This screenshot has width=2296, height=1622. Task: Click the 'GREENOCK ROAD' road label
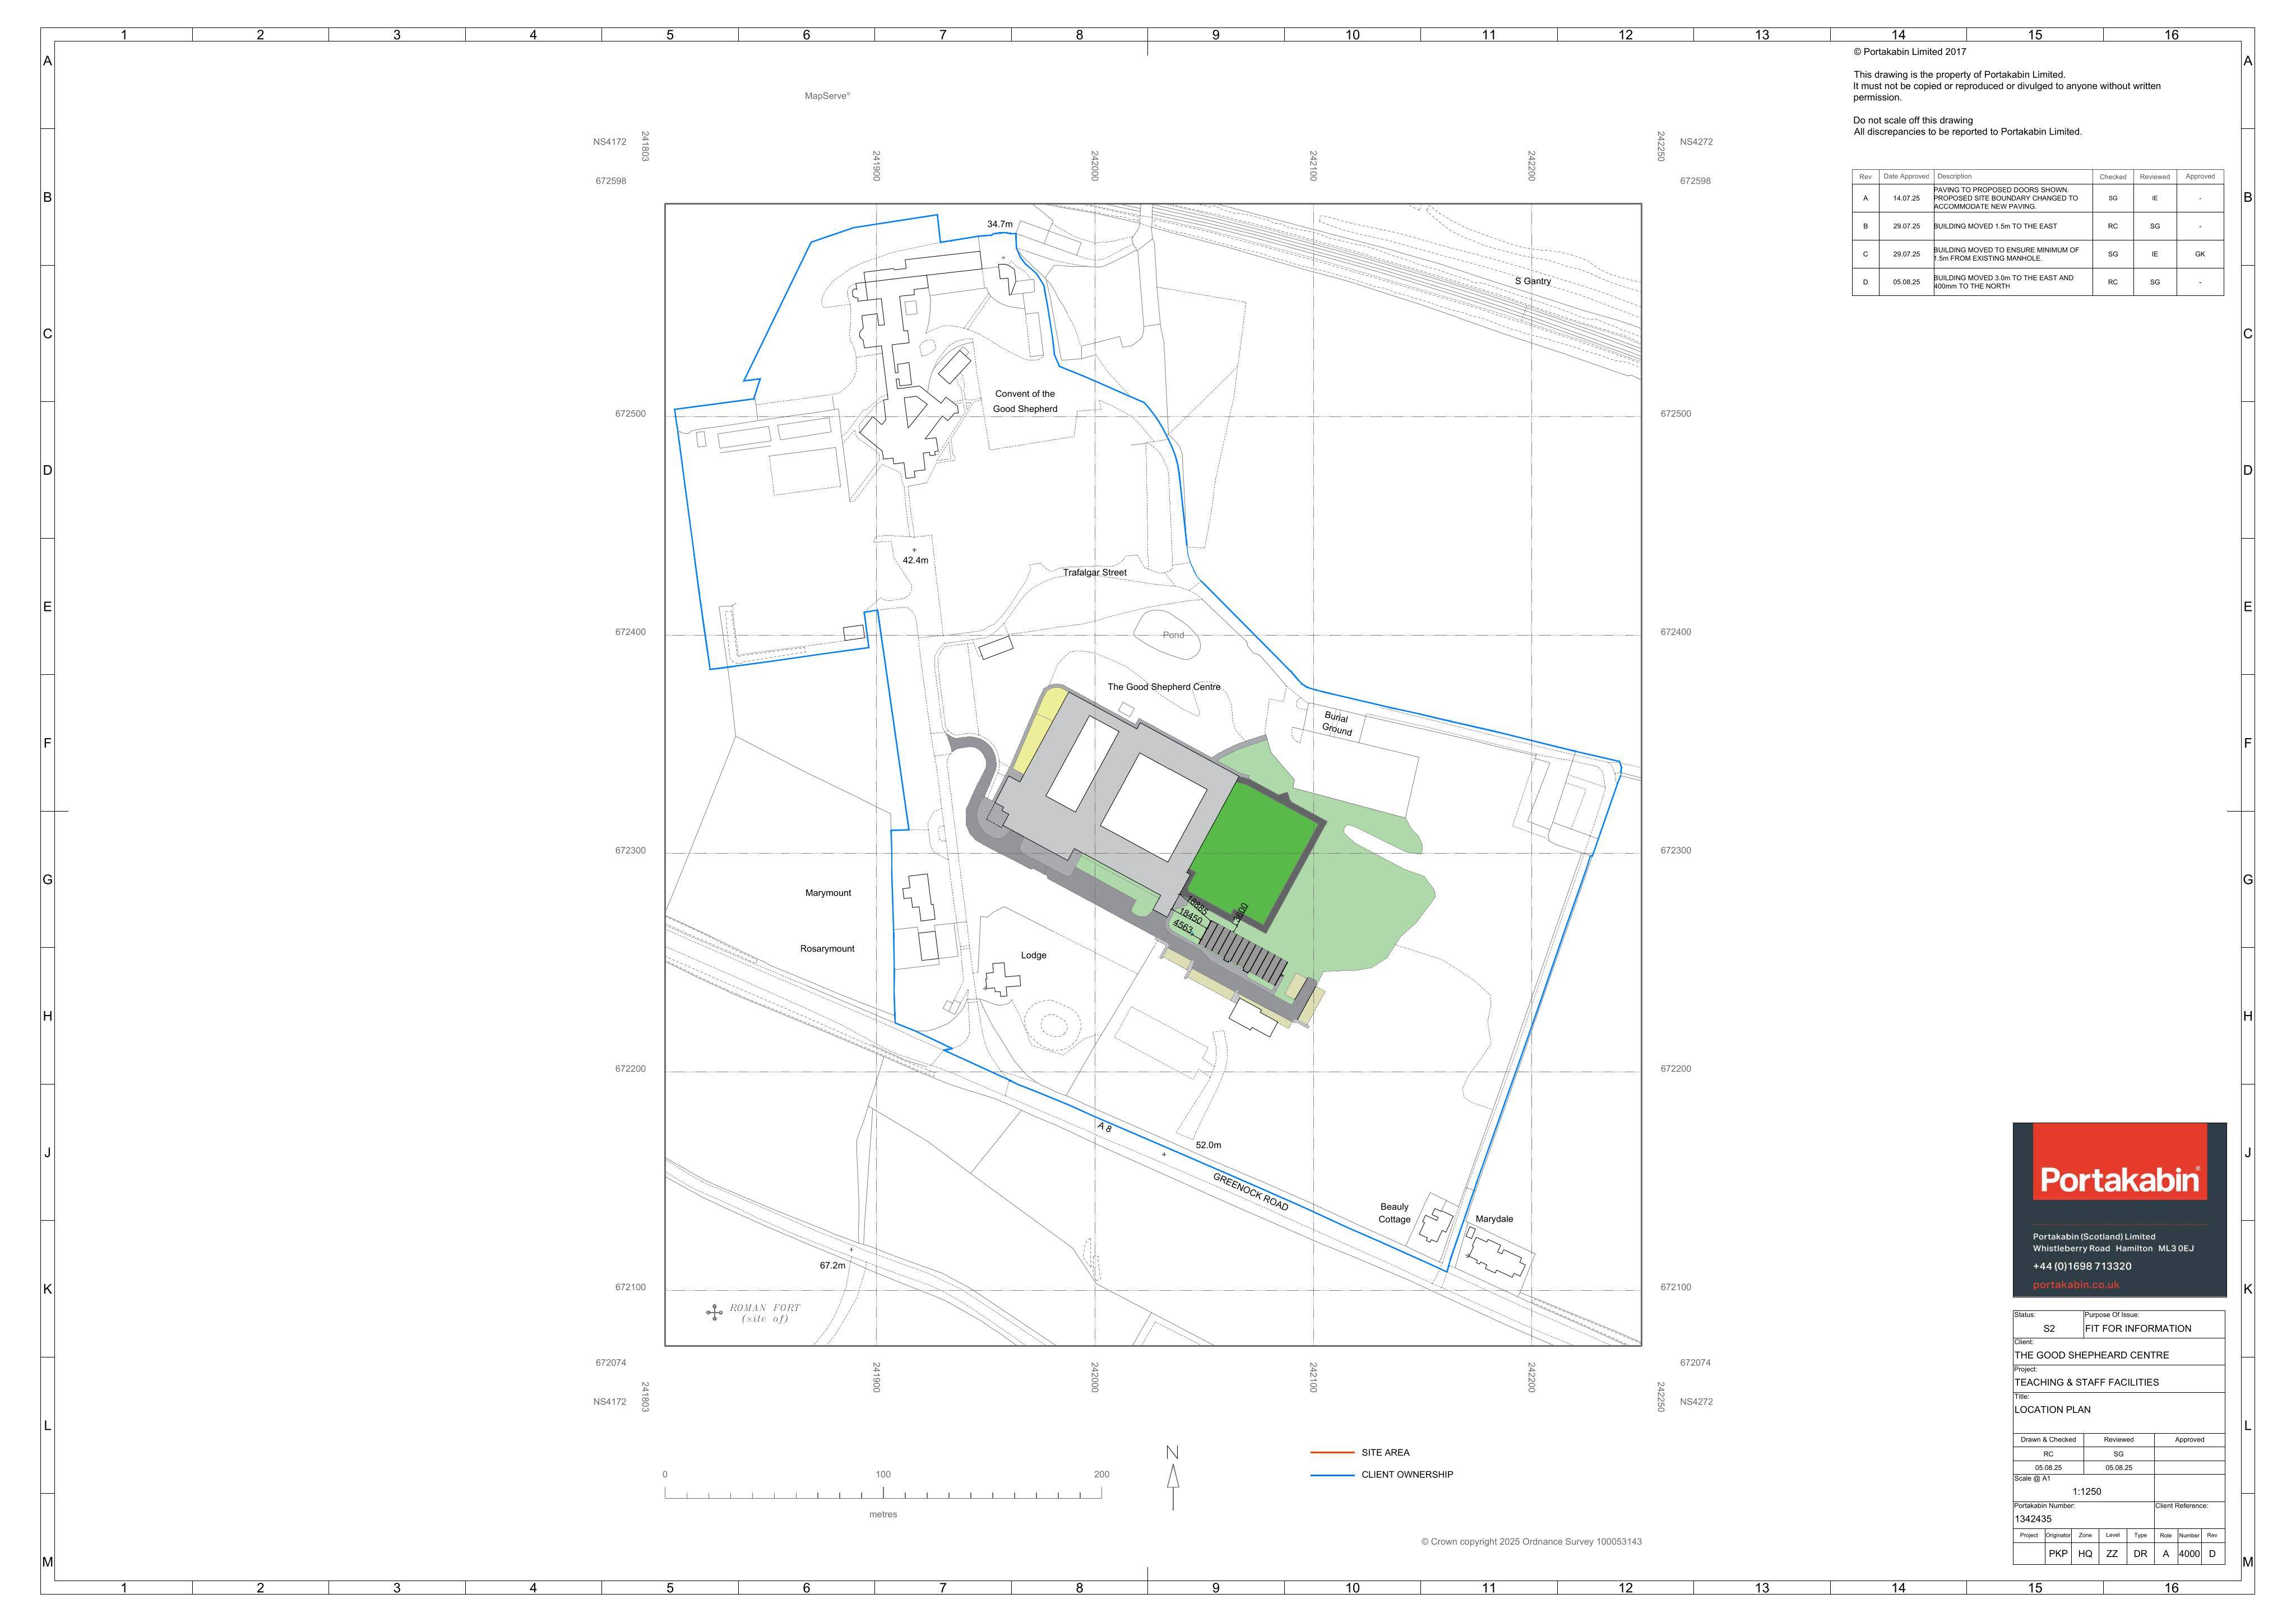1251,1192
